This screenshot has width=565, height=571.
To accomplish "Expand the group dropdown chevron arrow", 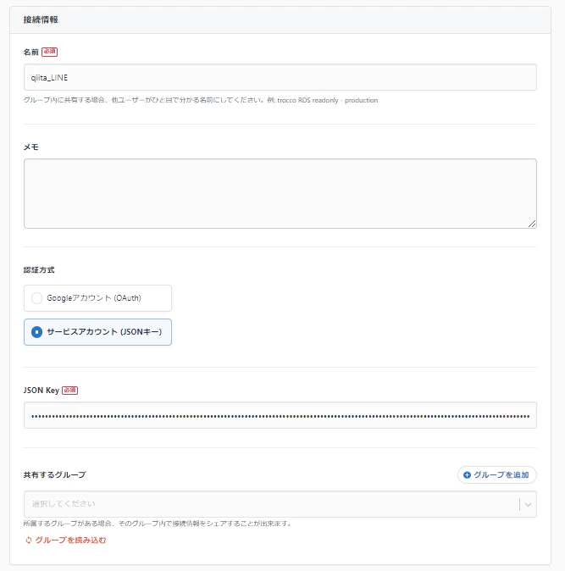I will pos(528,504).
